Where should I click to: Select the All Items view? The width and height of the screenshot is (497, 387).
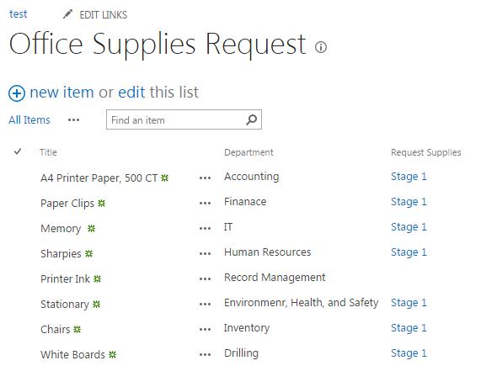29,120
